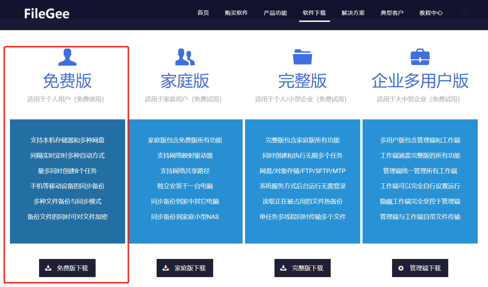Click the text 最多同时创建8个任务
488x287 pixels.
(68, 171)
